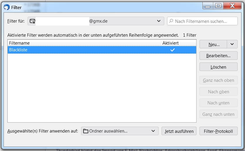Screen dimensions: 245x151
Task: Select the Blackliste filter row
Action: [x=82, y=50]
